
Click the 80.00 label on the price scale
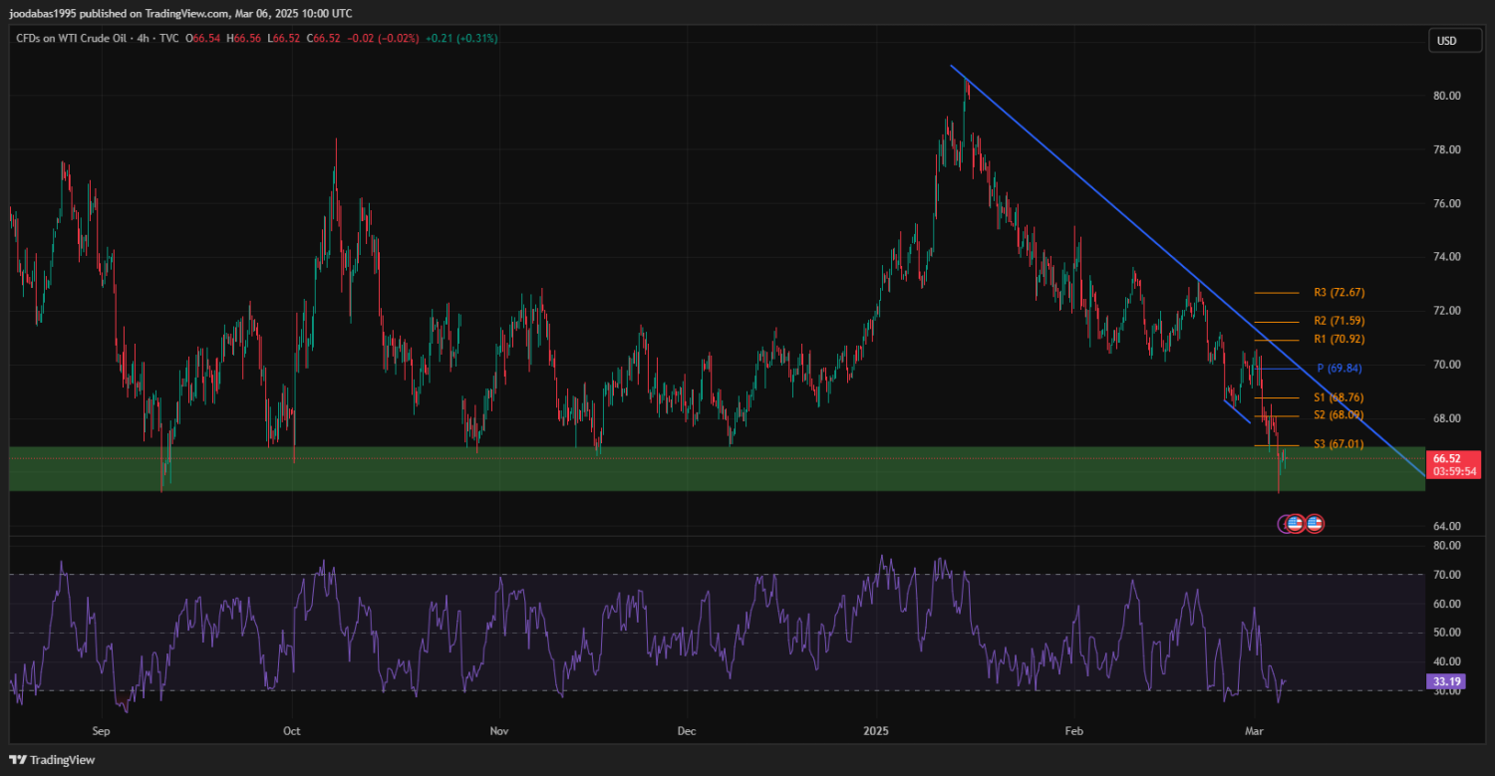[1447, 96]
